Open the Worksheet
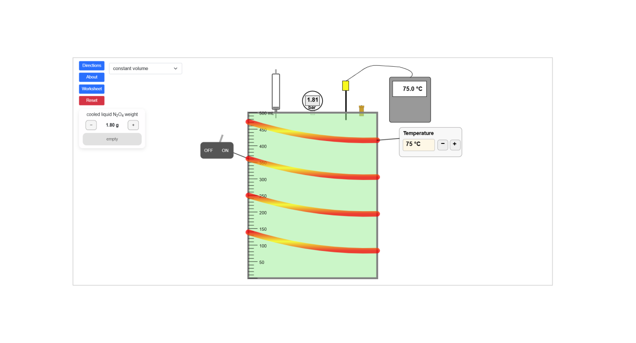Viewport: 636px width, 343px height. pyautogui.click(x=92, y=88)
